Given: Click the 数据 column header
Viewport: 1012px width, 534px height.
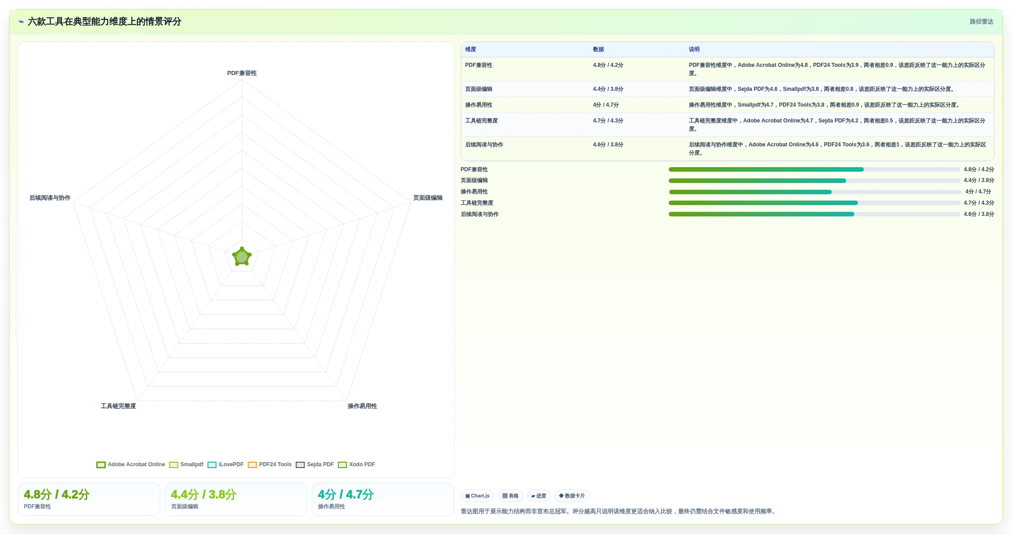Looking at the screenshot, I should click(599, 49).
